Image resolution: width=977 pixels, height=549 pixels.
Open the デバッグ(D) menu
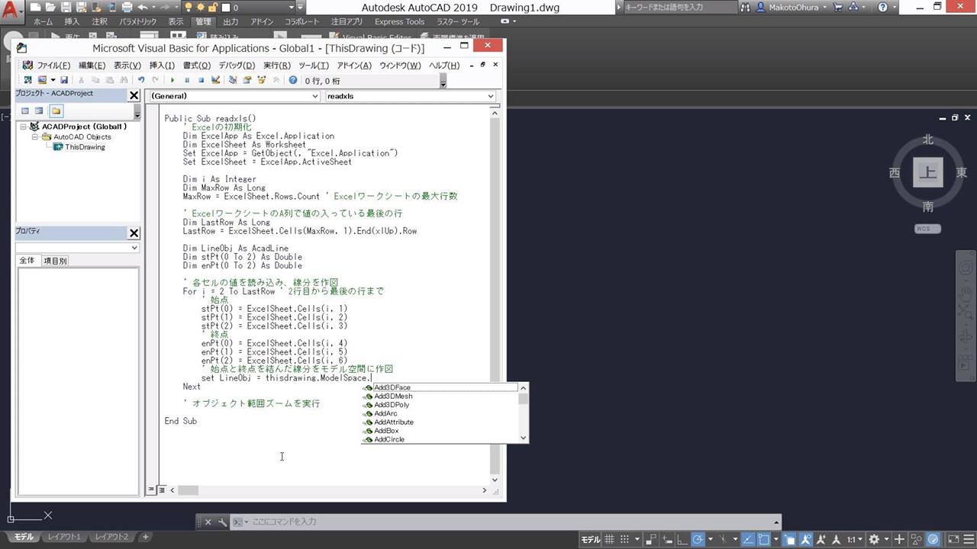click(x=237, y=66)
